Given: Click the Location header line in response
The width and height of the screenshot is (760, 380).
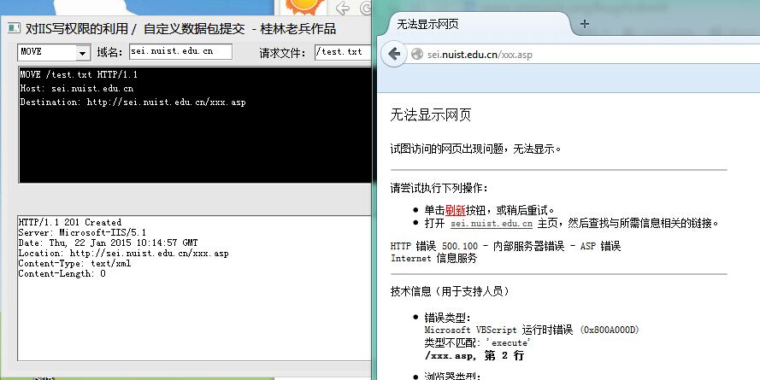Looking at the screenshot, I should pos(124,253).
